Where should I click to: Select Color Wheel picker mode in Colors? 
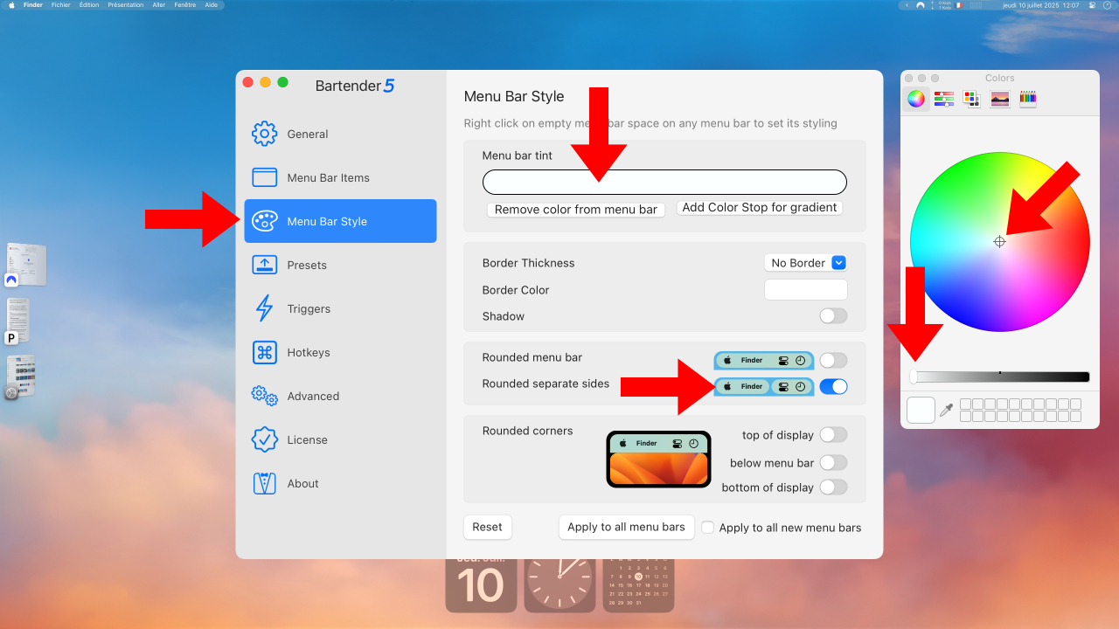[915, 99]
